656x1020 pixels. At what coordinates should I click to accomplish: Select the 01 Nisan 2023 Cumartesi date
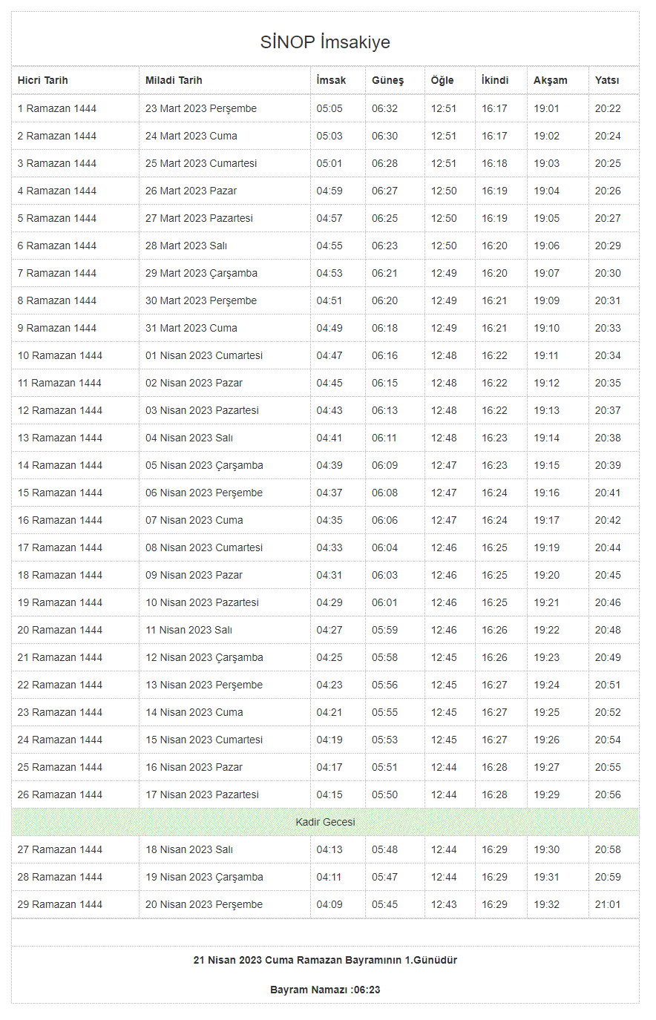[x=204, y=355]
